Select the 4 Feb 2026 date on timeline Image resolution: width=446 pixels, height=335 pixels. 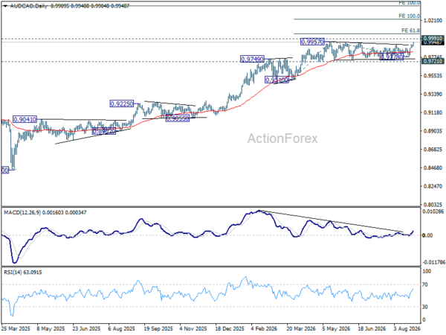(264, 328)
